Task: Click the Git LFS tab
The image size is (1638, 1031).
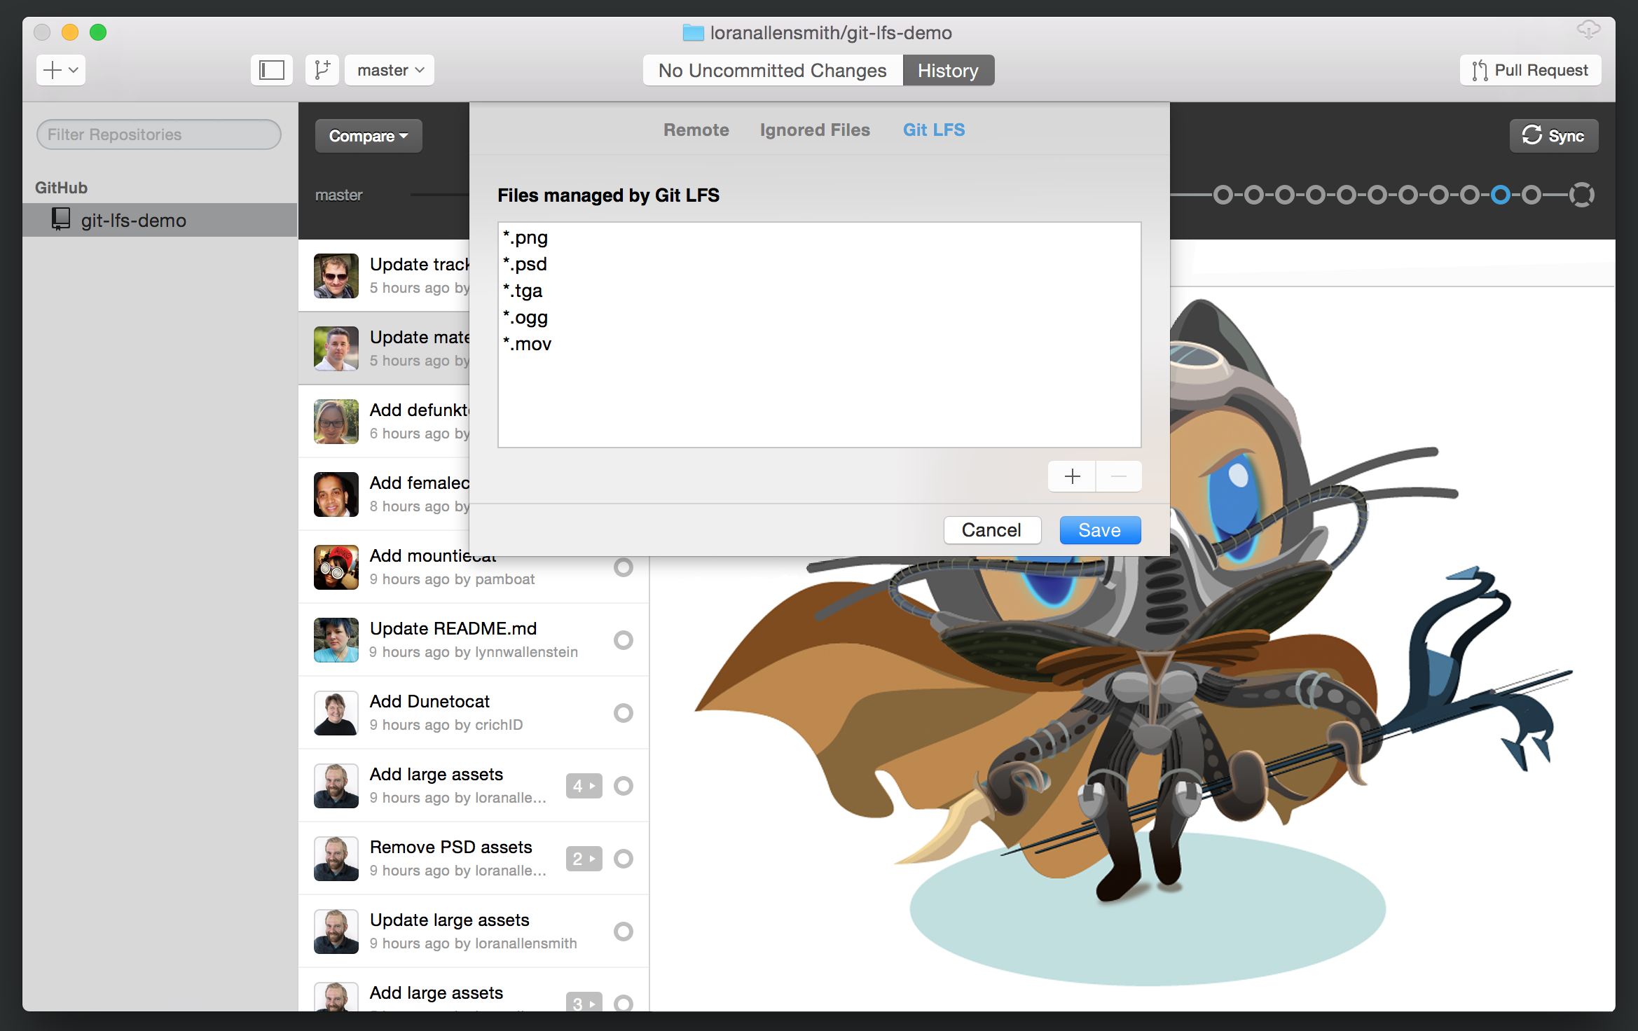Action: tap(934, 130)
